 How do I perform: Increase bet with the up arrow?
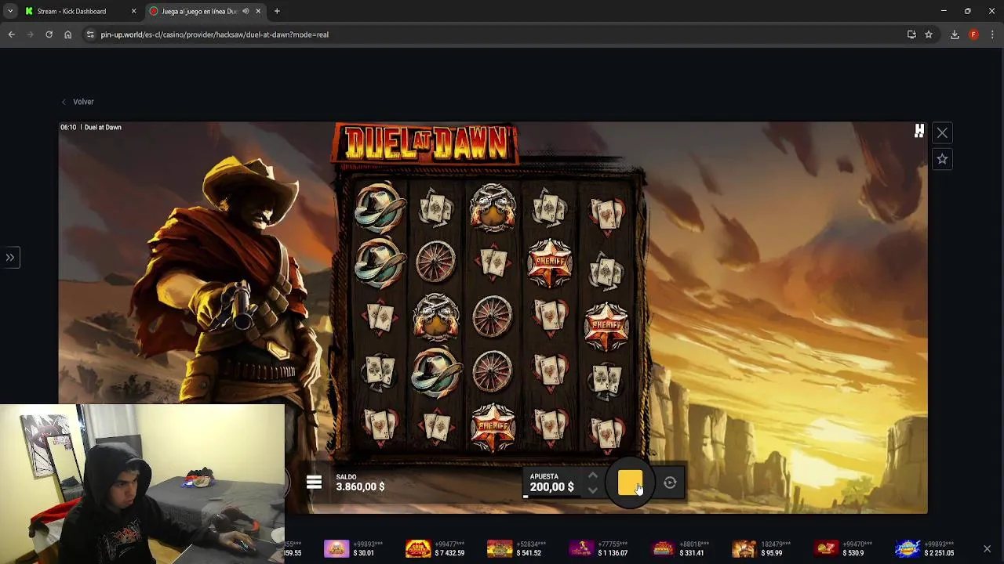coord(593,475)
